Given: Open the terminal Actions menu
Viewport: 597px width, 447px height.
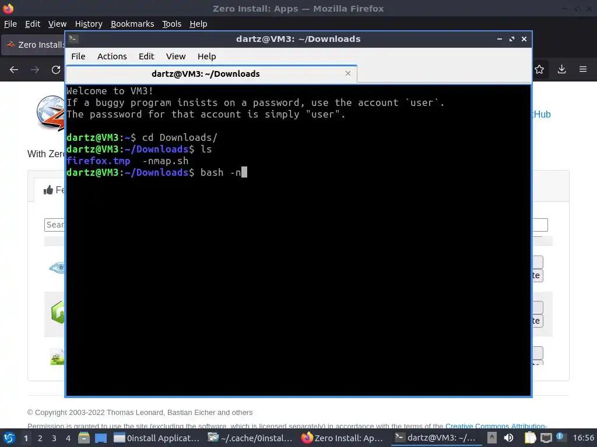Looking at the screenshot, I should (112, 56).
